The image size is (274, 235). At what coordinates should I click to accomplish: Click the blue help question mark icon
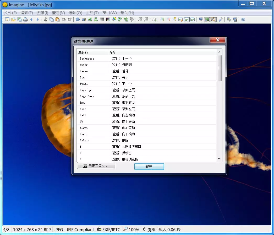(x=243, y=19)
